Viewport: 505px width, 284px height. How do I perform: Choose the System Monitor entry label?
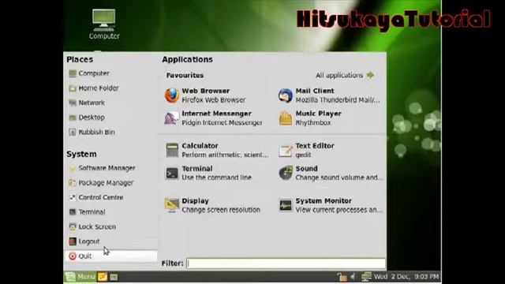324,200
